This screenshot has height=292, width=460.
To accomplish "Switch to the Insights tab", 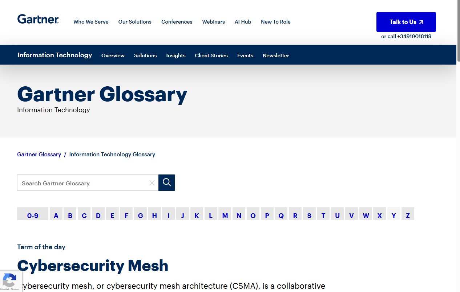I will click(x=176, y=55).
